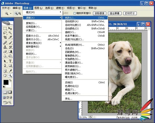Select the Notes tool

pyautogui.click(x=5, y=71)
